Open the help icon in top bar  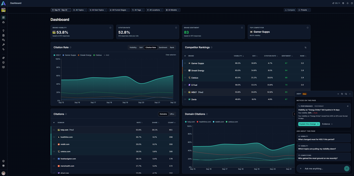(352, 3)
